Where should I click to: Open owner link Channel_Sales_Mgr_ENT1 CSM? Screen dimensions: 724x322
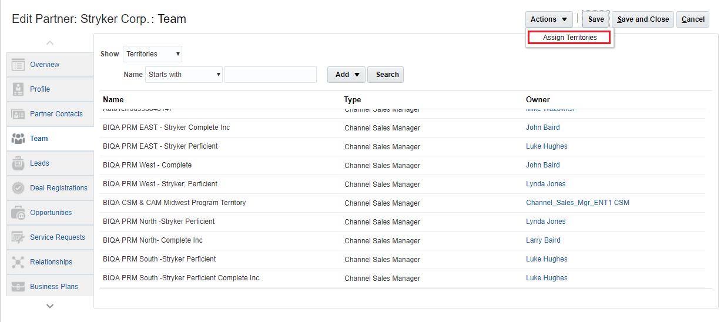click(578, 203)
